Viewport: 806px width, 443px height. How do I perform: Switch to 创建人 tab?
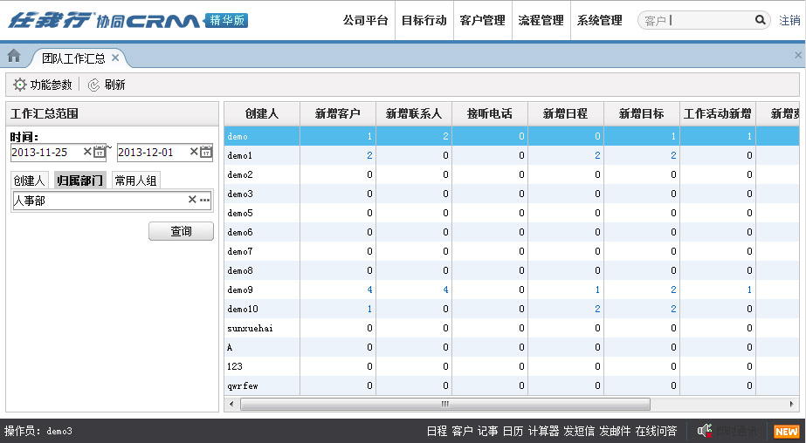pos(29,181)
